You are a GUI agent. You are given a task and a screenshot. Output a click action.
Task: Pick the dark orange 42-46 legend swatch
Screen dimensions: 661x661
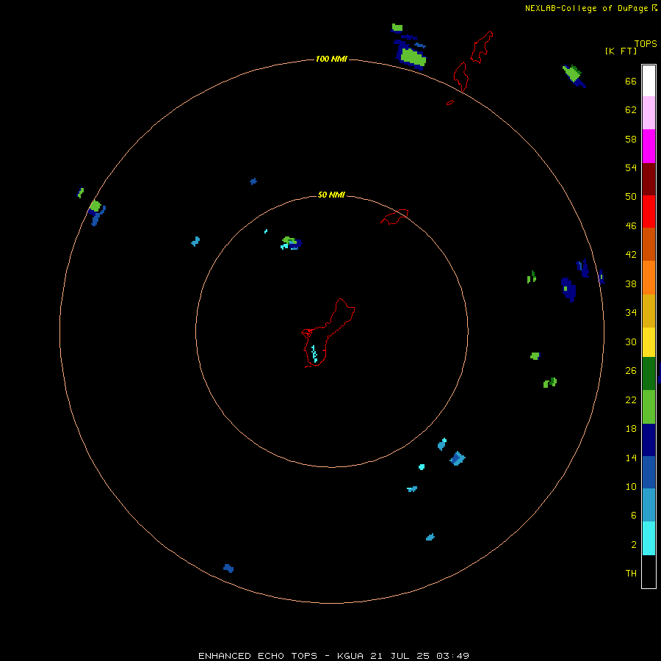(x=649, y=244)
